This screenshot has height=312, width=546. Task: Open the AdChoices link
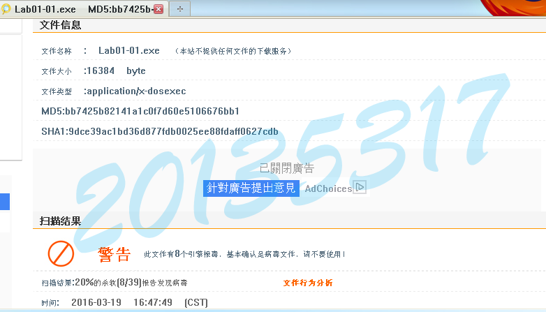328,188
